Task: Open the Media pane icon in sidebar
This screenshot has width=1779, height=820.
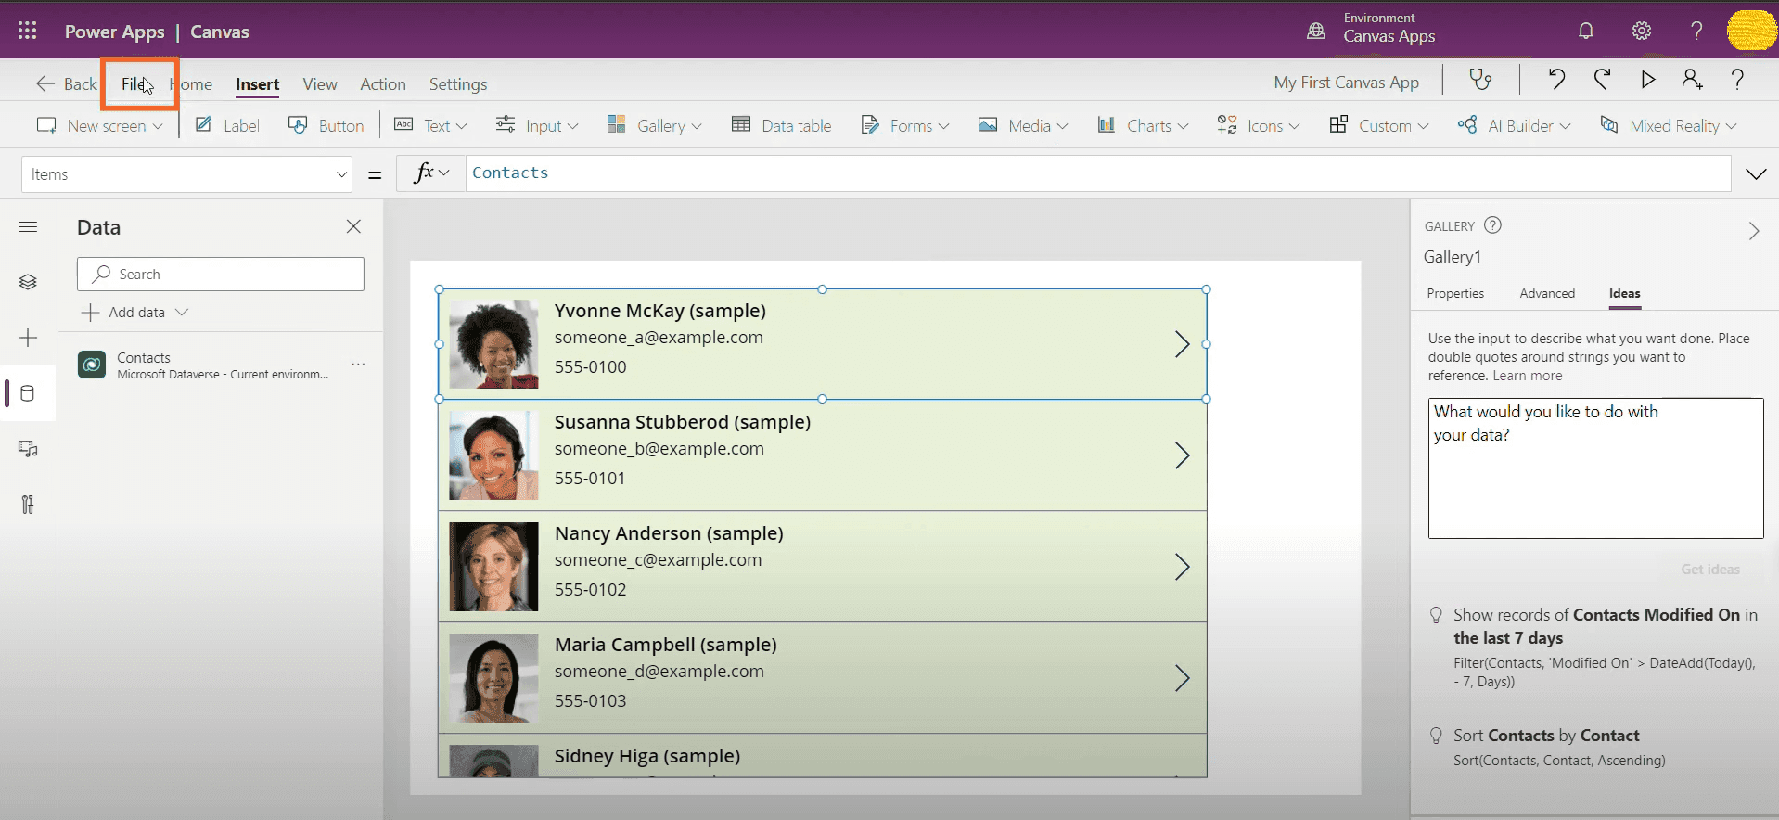Action: click(x=28, y=449)
